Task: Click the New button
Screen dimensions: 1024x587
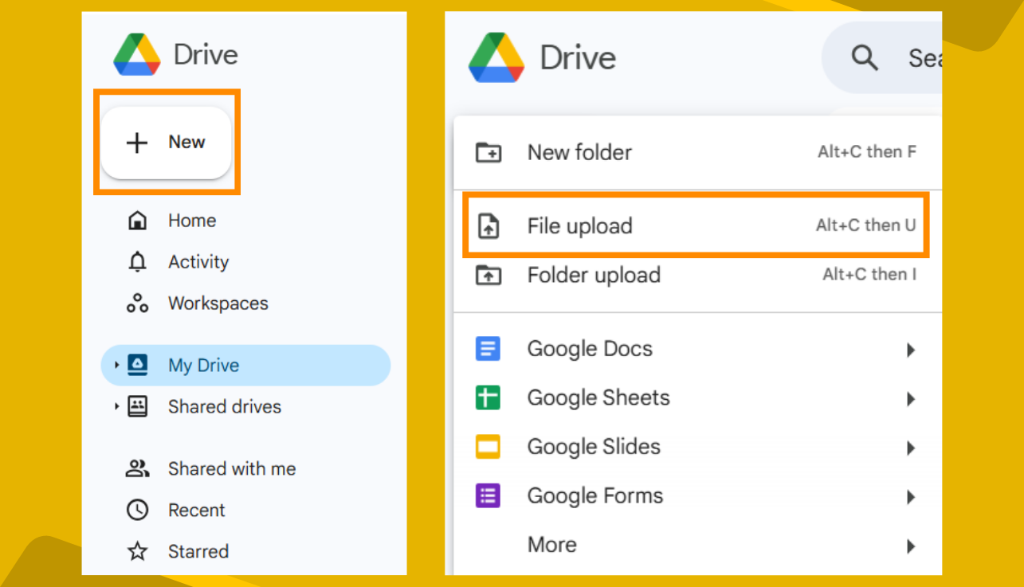Action: point(166,143)
